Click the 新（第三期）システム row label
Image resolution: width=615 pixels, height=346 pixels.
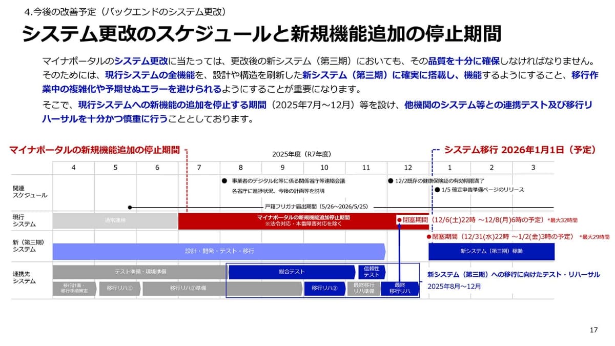pyautogui.click(x=28, y=246)
